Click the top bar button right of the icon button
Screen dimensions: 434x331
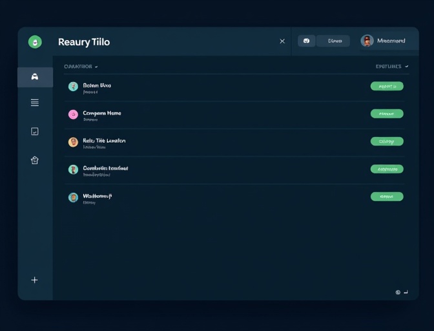click(x=333, y=41)
